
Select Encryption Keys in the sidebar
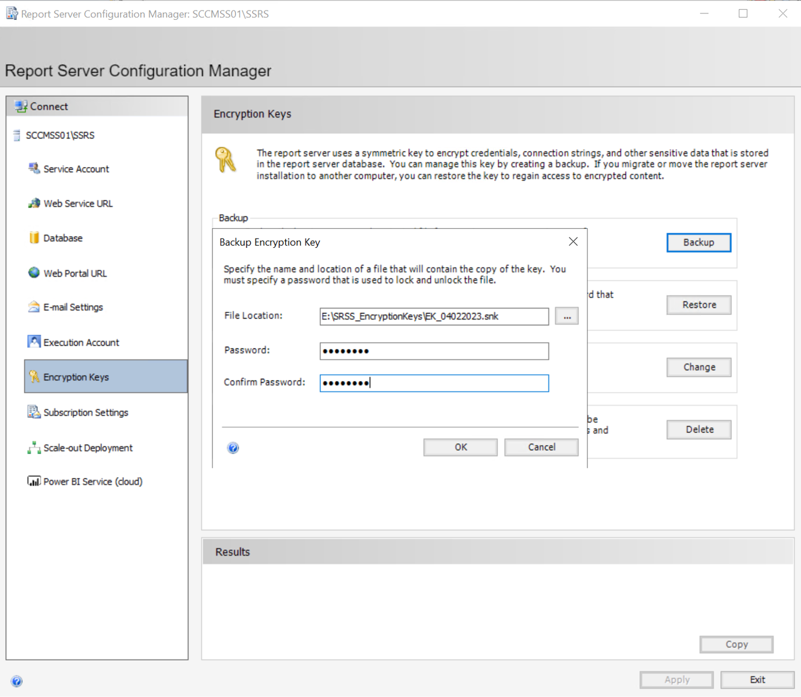pos(106,376)
